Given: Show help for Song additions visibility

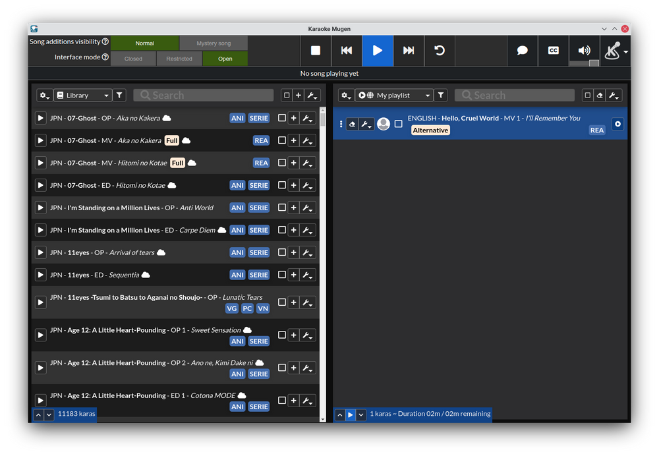Looking at the screenshot, I should [105, 42].
